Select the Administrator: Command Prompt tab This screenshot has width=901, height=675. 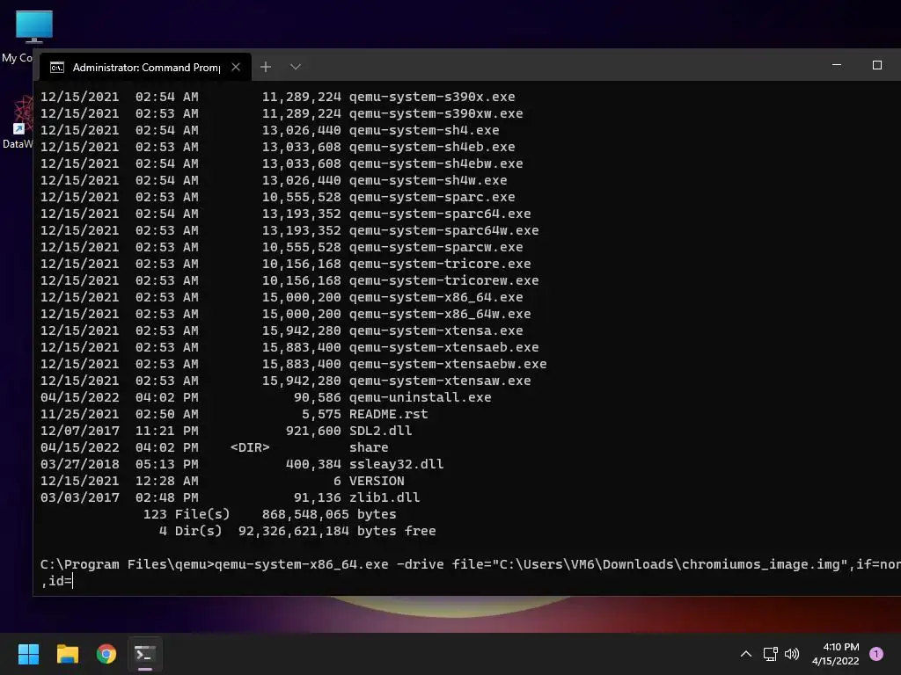[x=146, y=67]
